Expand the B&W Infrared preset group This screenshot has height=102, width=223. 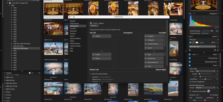(x=5, y=80)
